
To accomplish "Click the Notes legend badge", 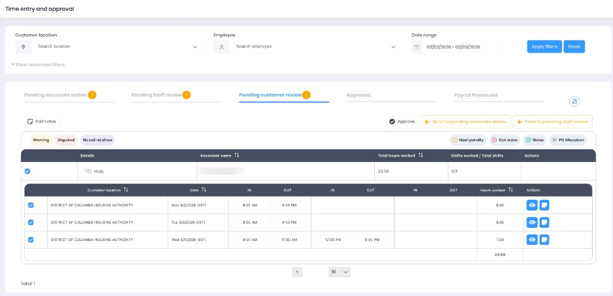I will click(x=535, y=140).
